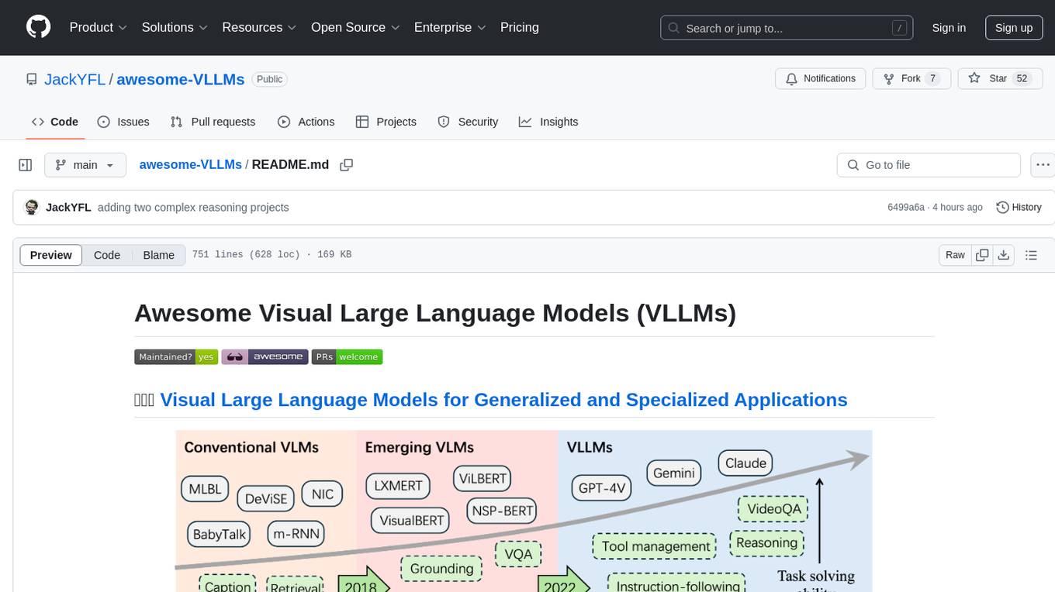
Task: Click the VLM timeline figure image
Action: tap(524, 511)
